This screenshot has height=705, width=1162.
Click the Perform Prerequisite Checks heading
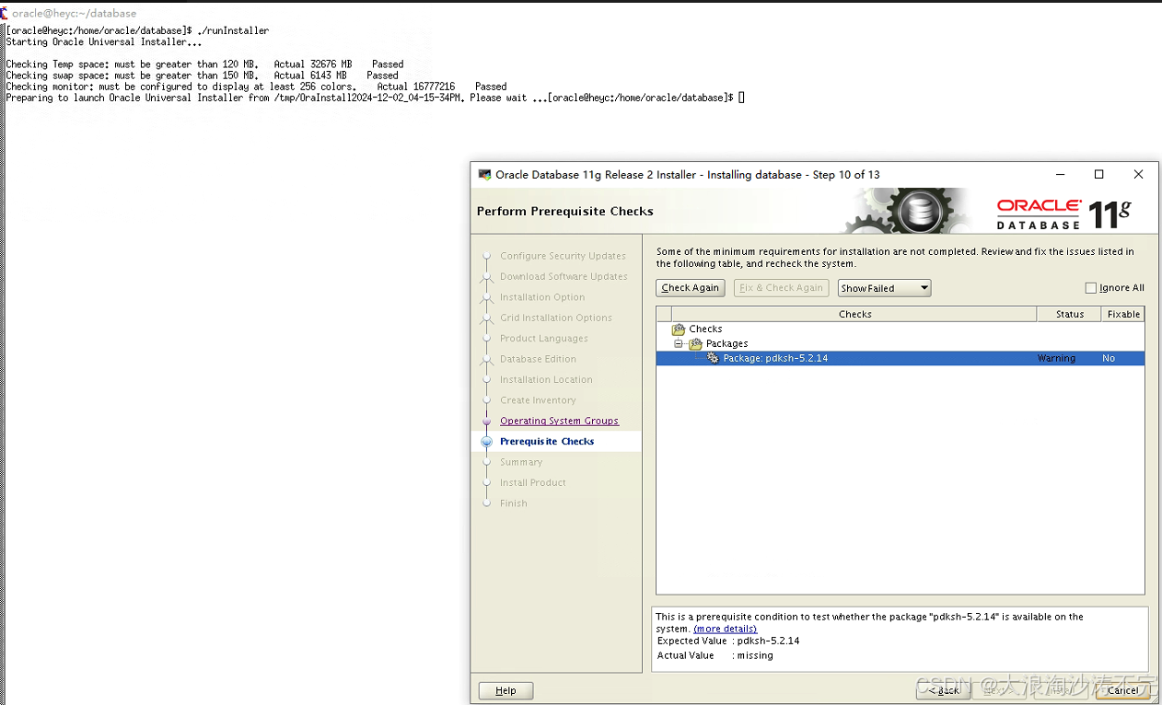(564, 211)
